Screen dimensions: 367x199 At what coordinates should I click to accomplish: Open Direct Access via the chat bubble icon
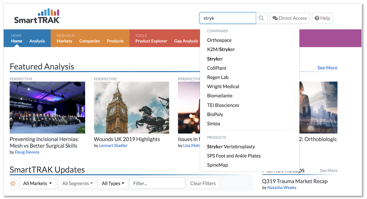(289, 18)
